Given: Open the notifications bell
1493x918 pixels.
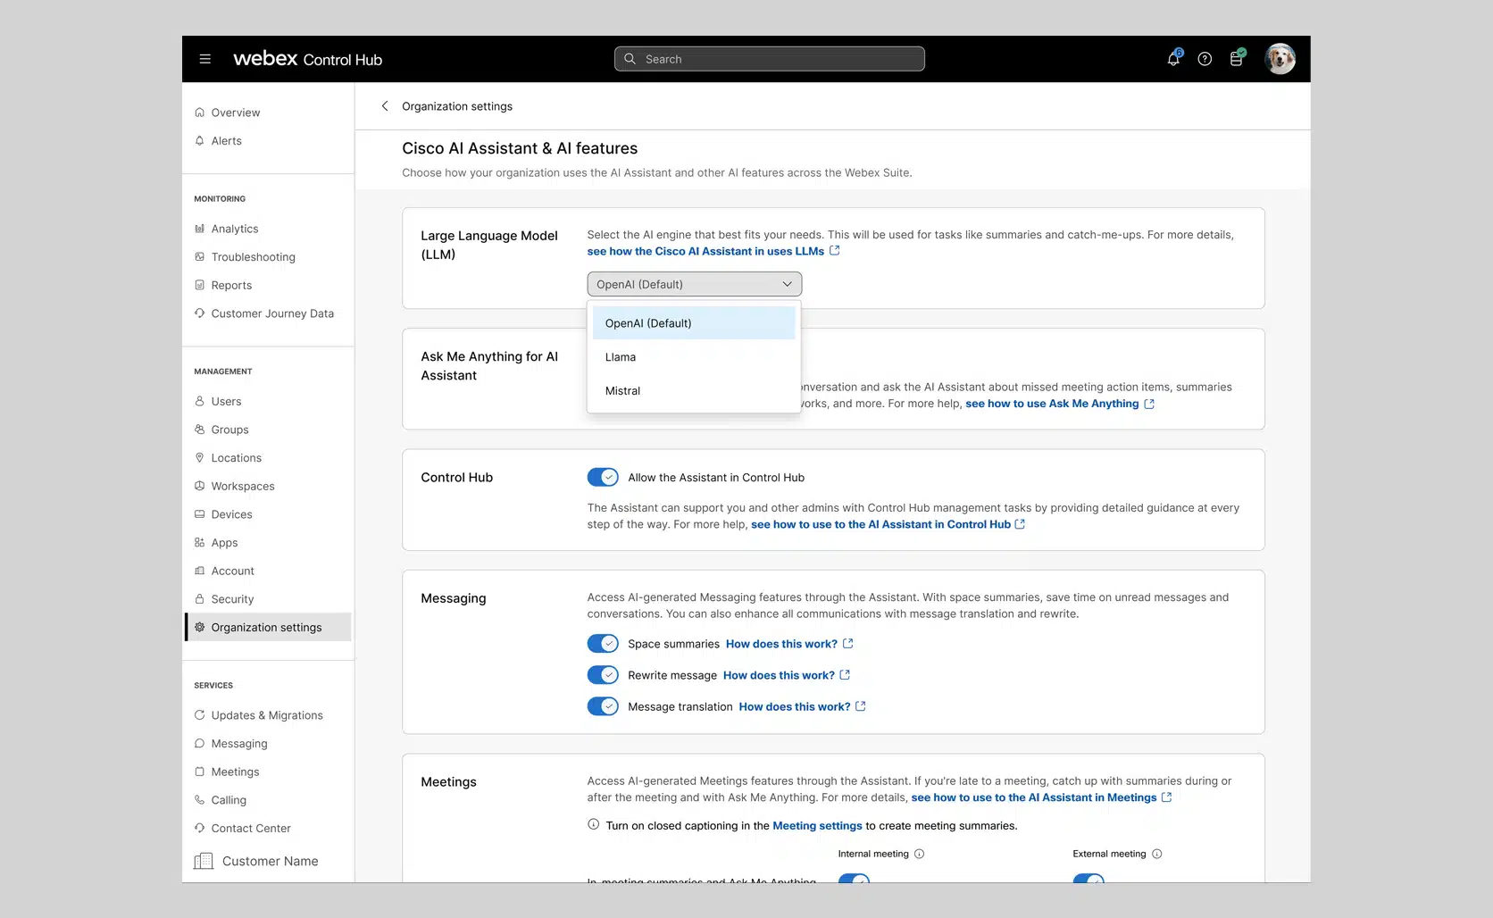Looking at the screenshot, I should [x=1173, y=59].
